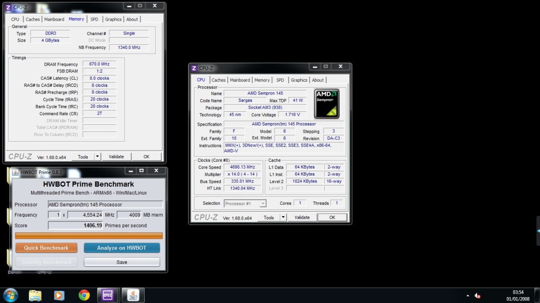Click the muted volume tray icon
This screenshot has height=303, width=540.
pos(478,295)
